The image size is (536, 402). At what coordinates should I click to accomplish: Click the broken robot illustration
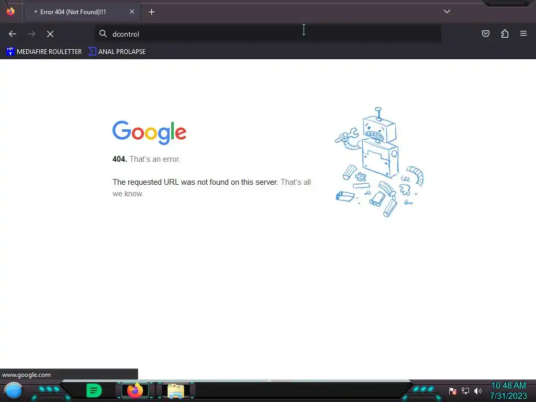pyautogui.click(x=379, y=162)
